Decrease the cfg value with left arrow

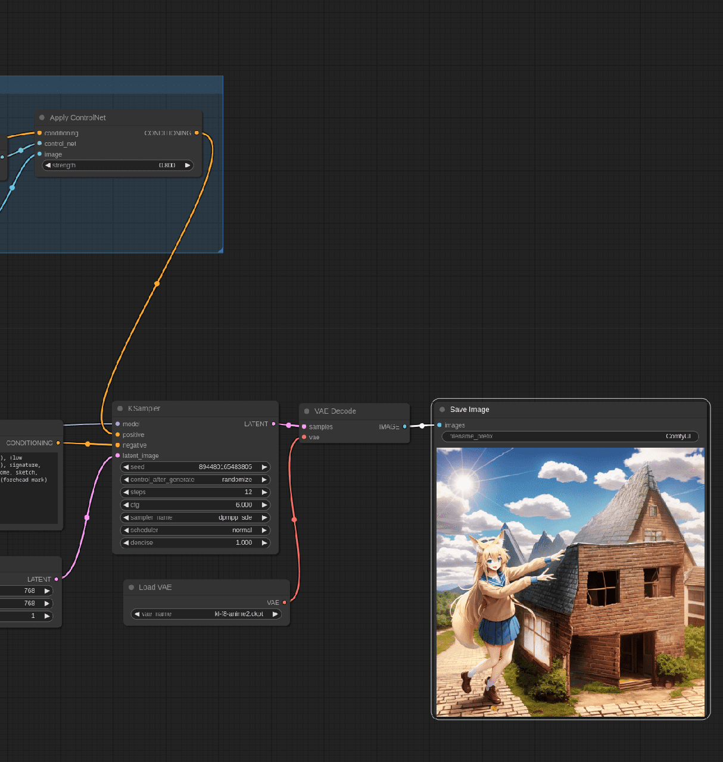click(x=126, y=505)
